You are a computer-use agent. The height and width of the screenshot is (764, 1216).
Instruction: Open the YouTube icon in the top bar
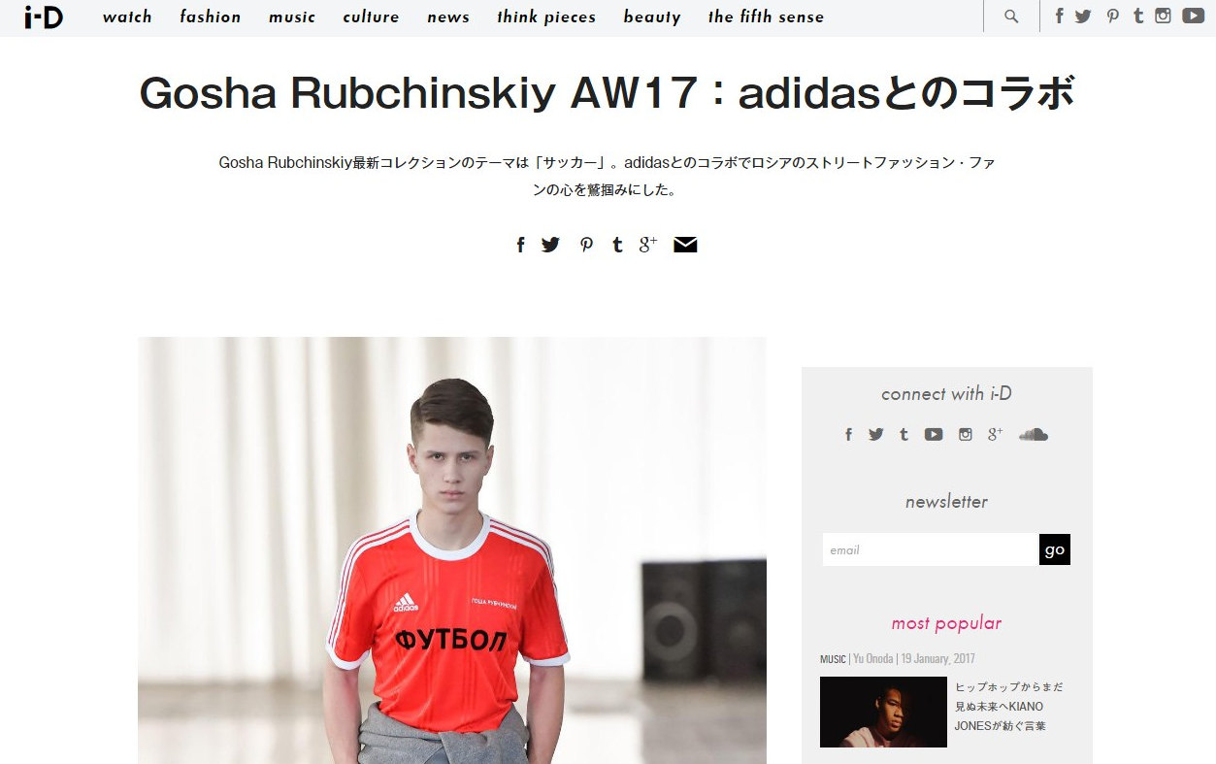[1193, 16]
